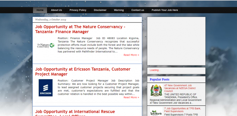Click Publish Your Job Here link
The image size is (237, 116).
click(165, 10)
